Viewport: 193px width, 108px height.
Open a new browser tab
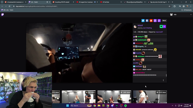coord(172,2)
